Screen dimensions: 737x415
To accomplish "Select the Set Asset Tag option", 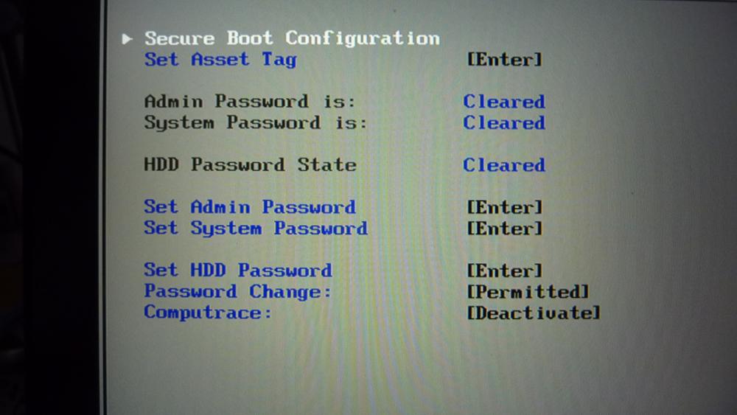I will click(x=220, y=60).
